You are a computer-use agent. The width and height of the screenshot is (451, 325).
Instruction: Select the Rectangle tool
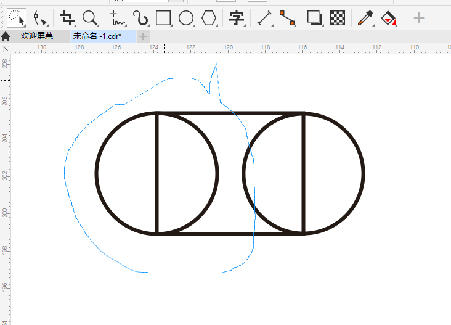tap(163, 19)
